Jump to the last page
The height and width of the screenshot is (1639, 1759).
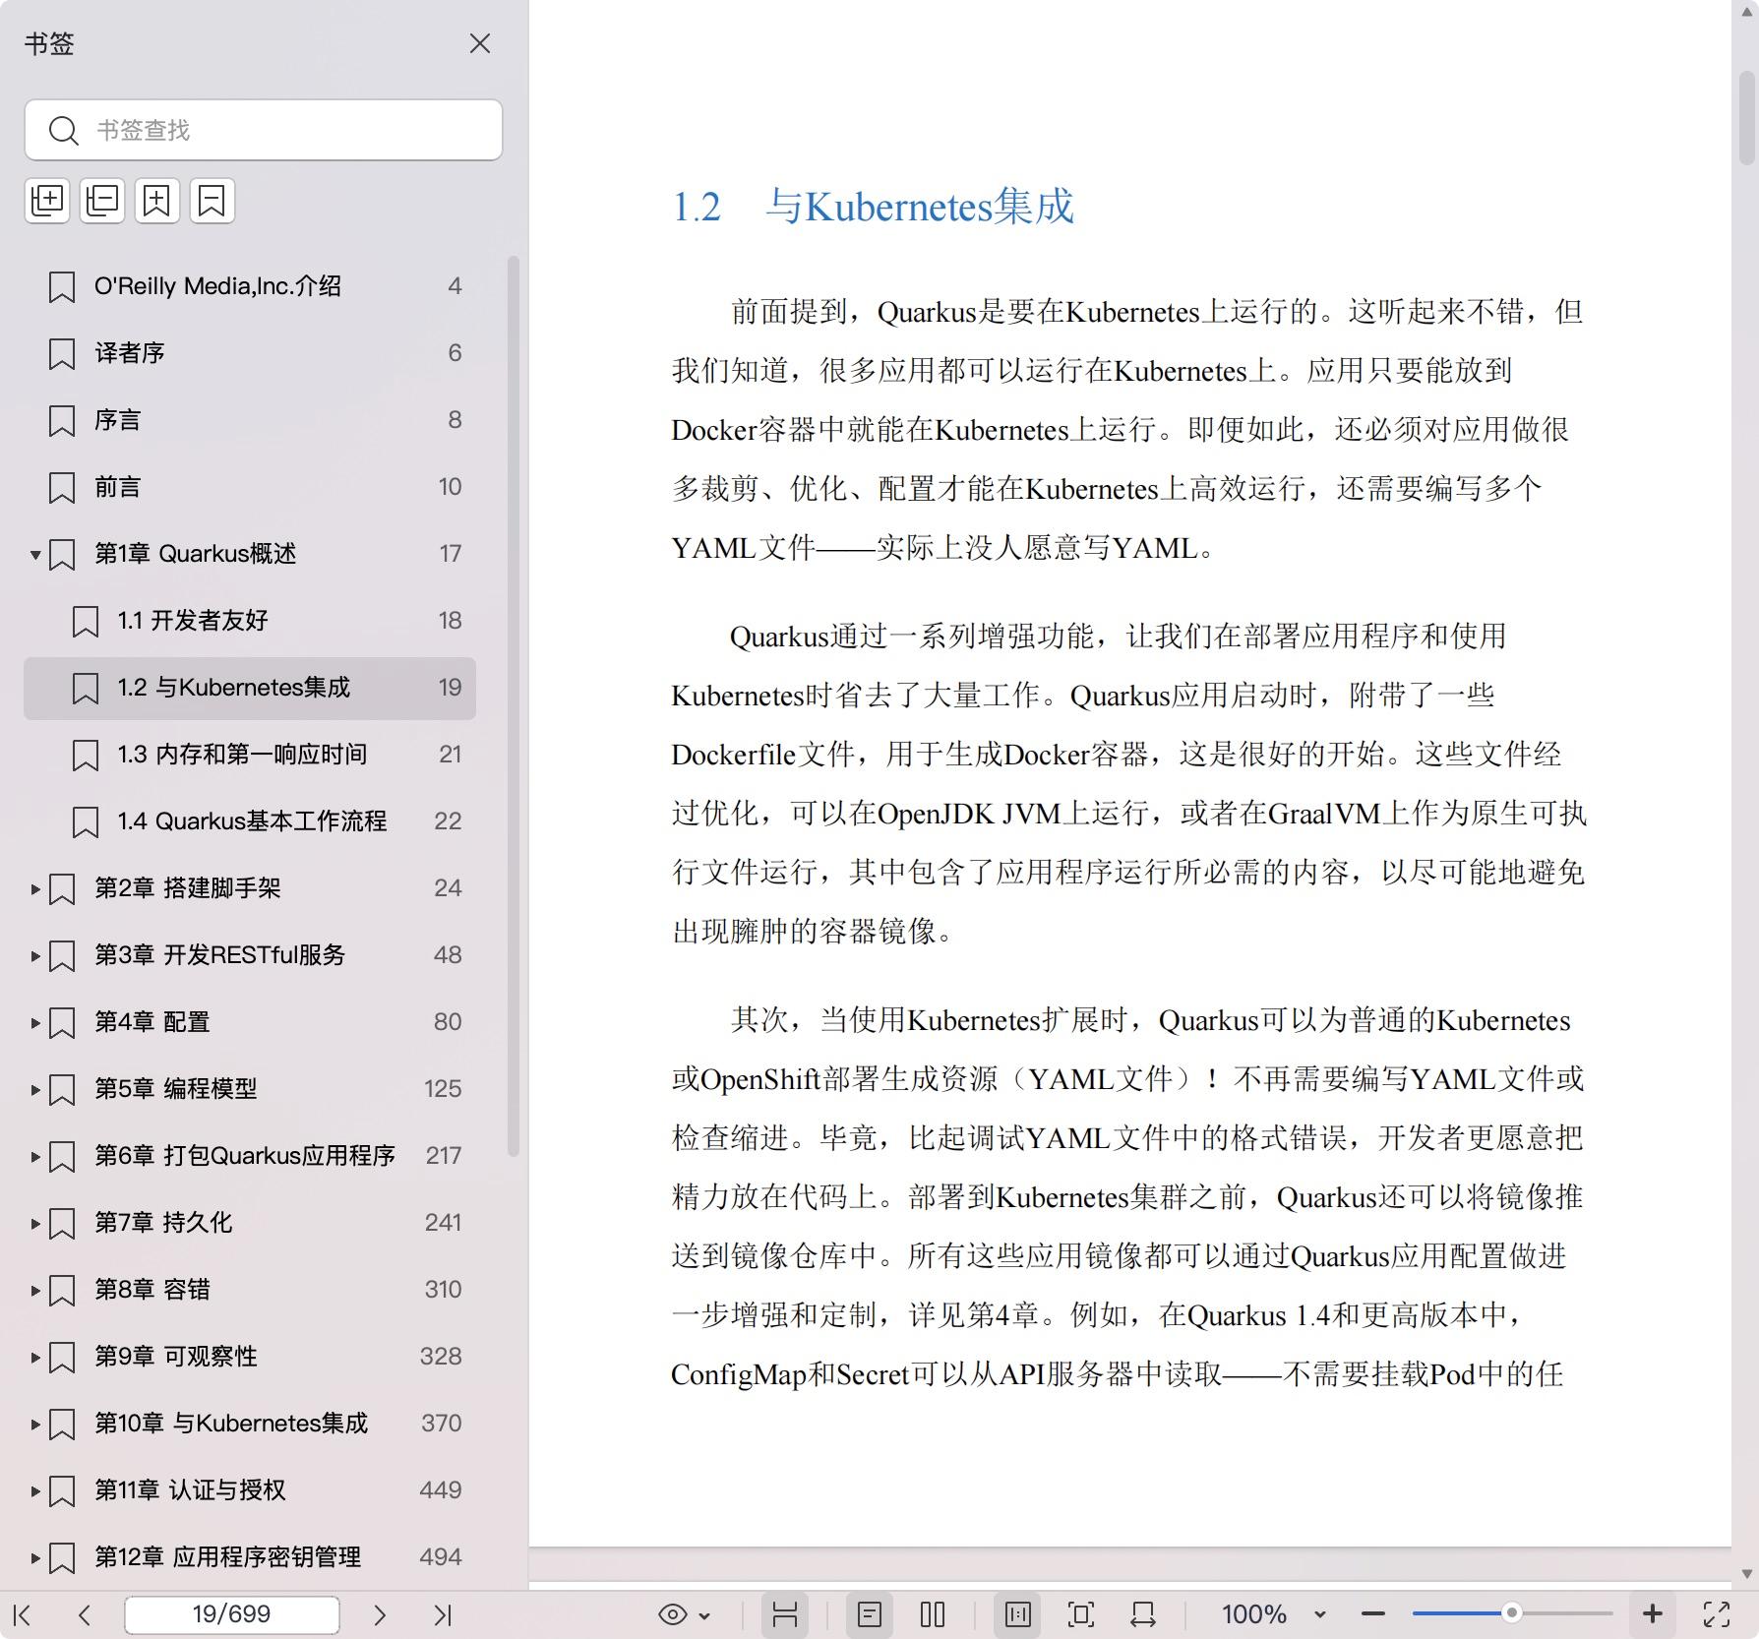(x=443, y=1614)
